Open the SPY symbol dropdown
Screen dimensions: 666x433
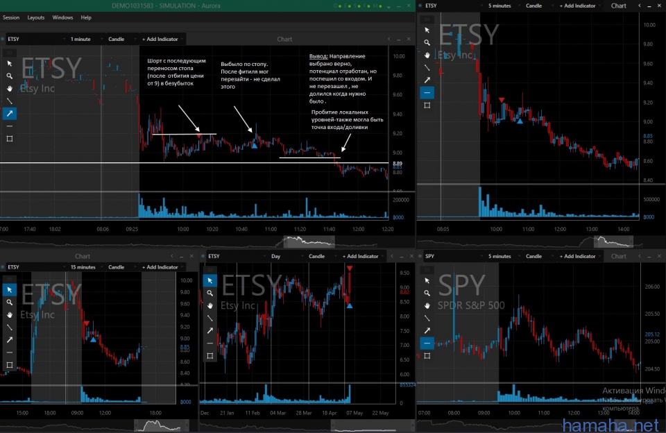click(x=454, y=256)
